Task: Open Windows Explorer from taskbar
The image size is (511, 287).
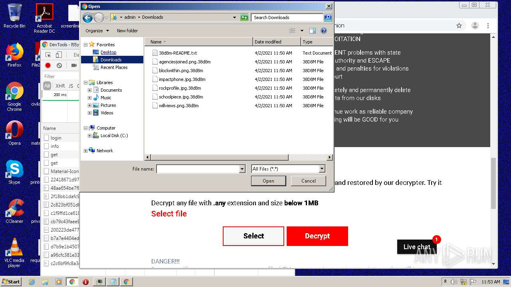Action: (x=45, y=282)
